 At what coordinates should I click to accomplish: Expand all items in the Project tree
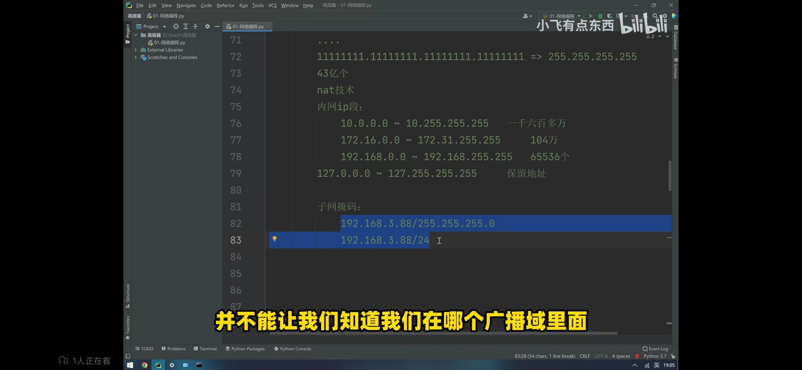(x=185, y=26)
